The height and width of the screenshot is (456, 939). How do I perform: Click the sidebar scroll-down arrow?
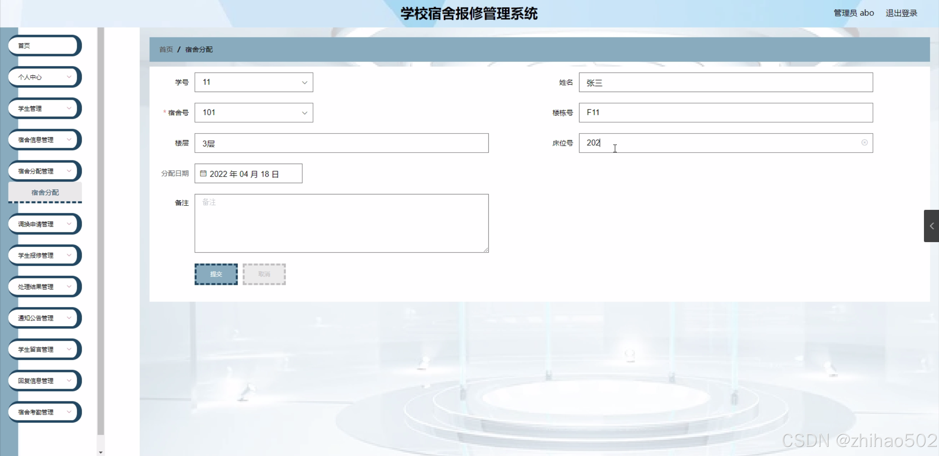click(x=101, y=452)
